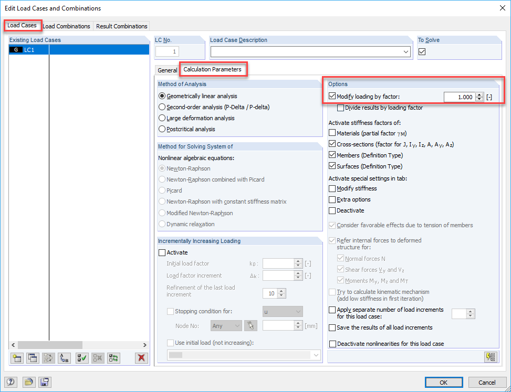Screen dimensions: 511x392
Task: Click the lightning bolt default settings icon
Action: tap(491, 357)
